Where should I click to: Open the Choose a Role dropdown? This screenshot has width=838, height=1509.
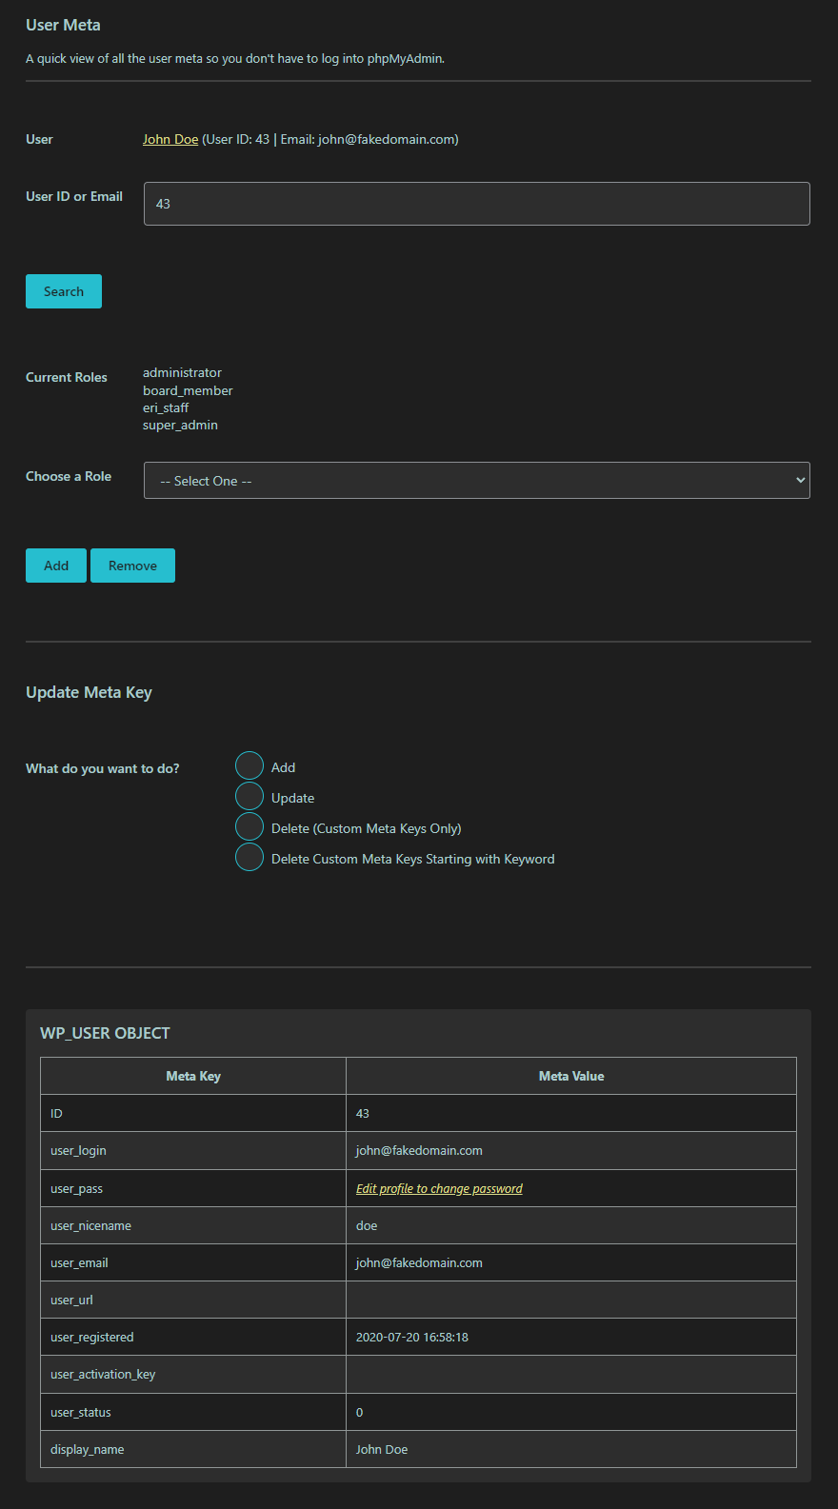[476, 481]
